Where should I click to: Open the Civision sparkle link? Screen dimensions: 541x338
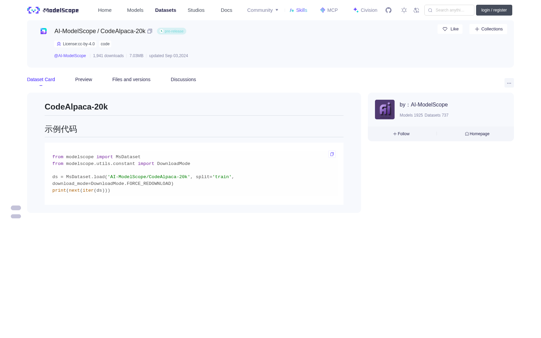[365, 10]
